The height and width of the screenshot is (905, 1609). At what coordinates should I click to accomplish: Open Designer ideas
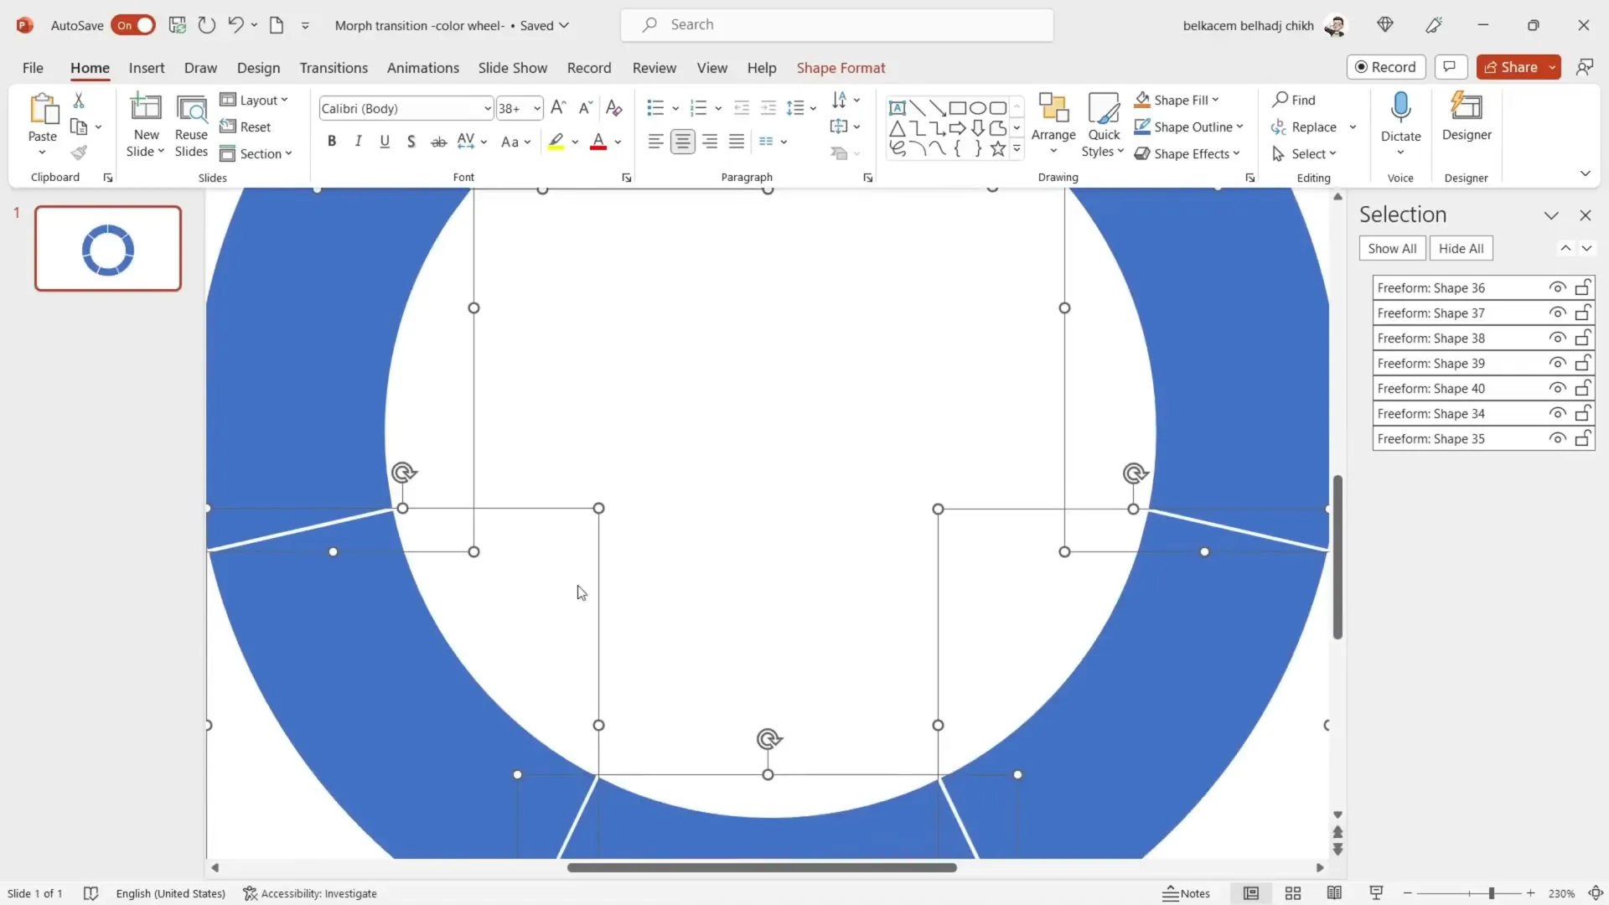(x=1467, y=118)
